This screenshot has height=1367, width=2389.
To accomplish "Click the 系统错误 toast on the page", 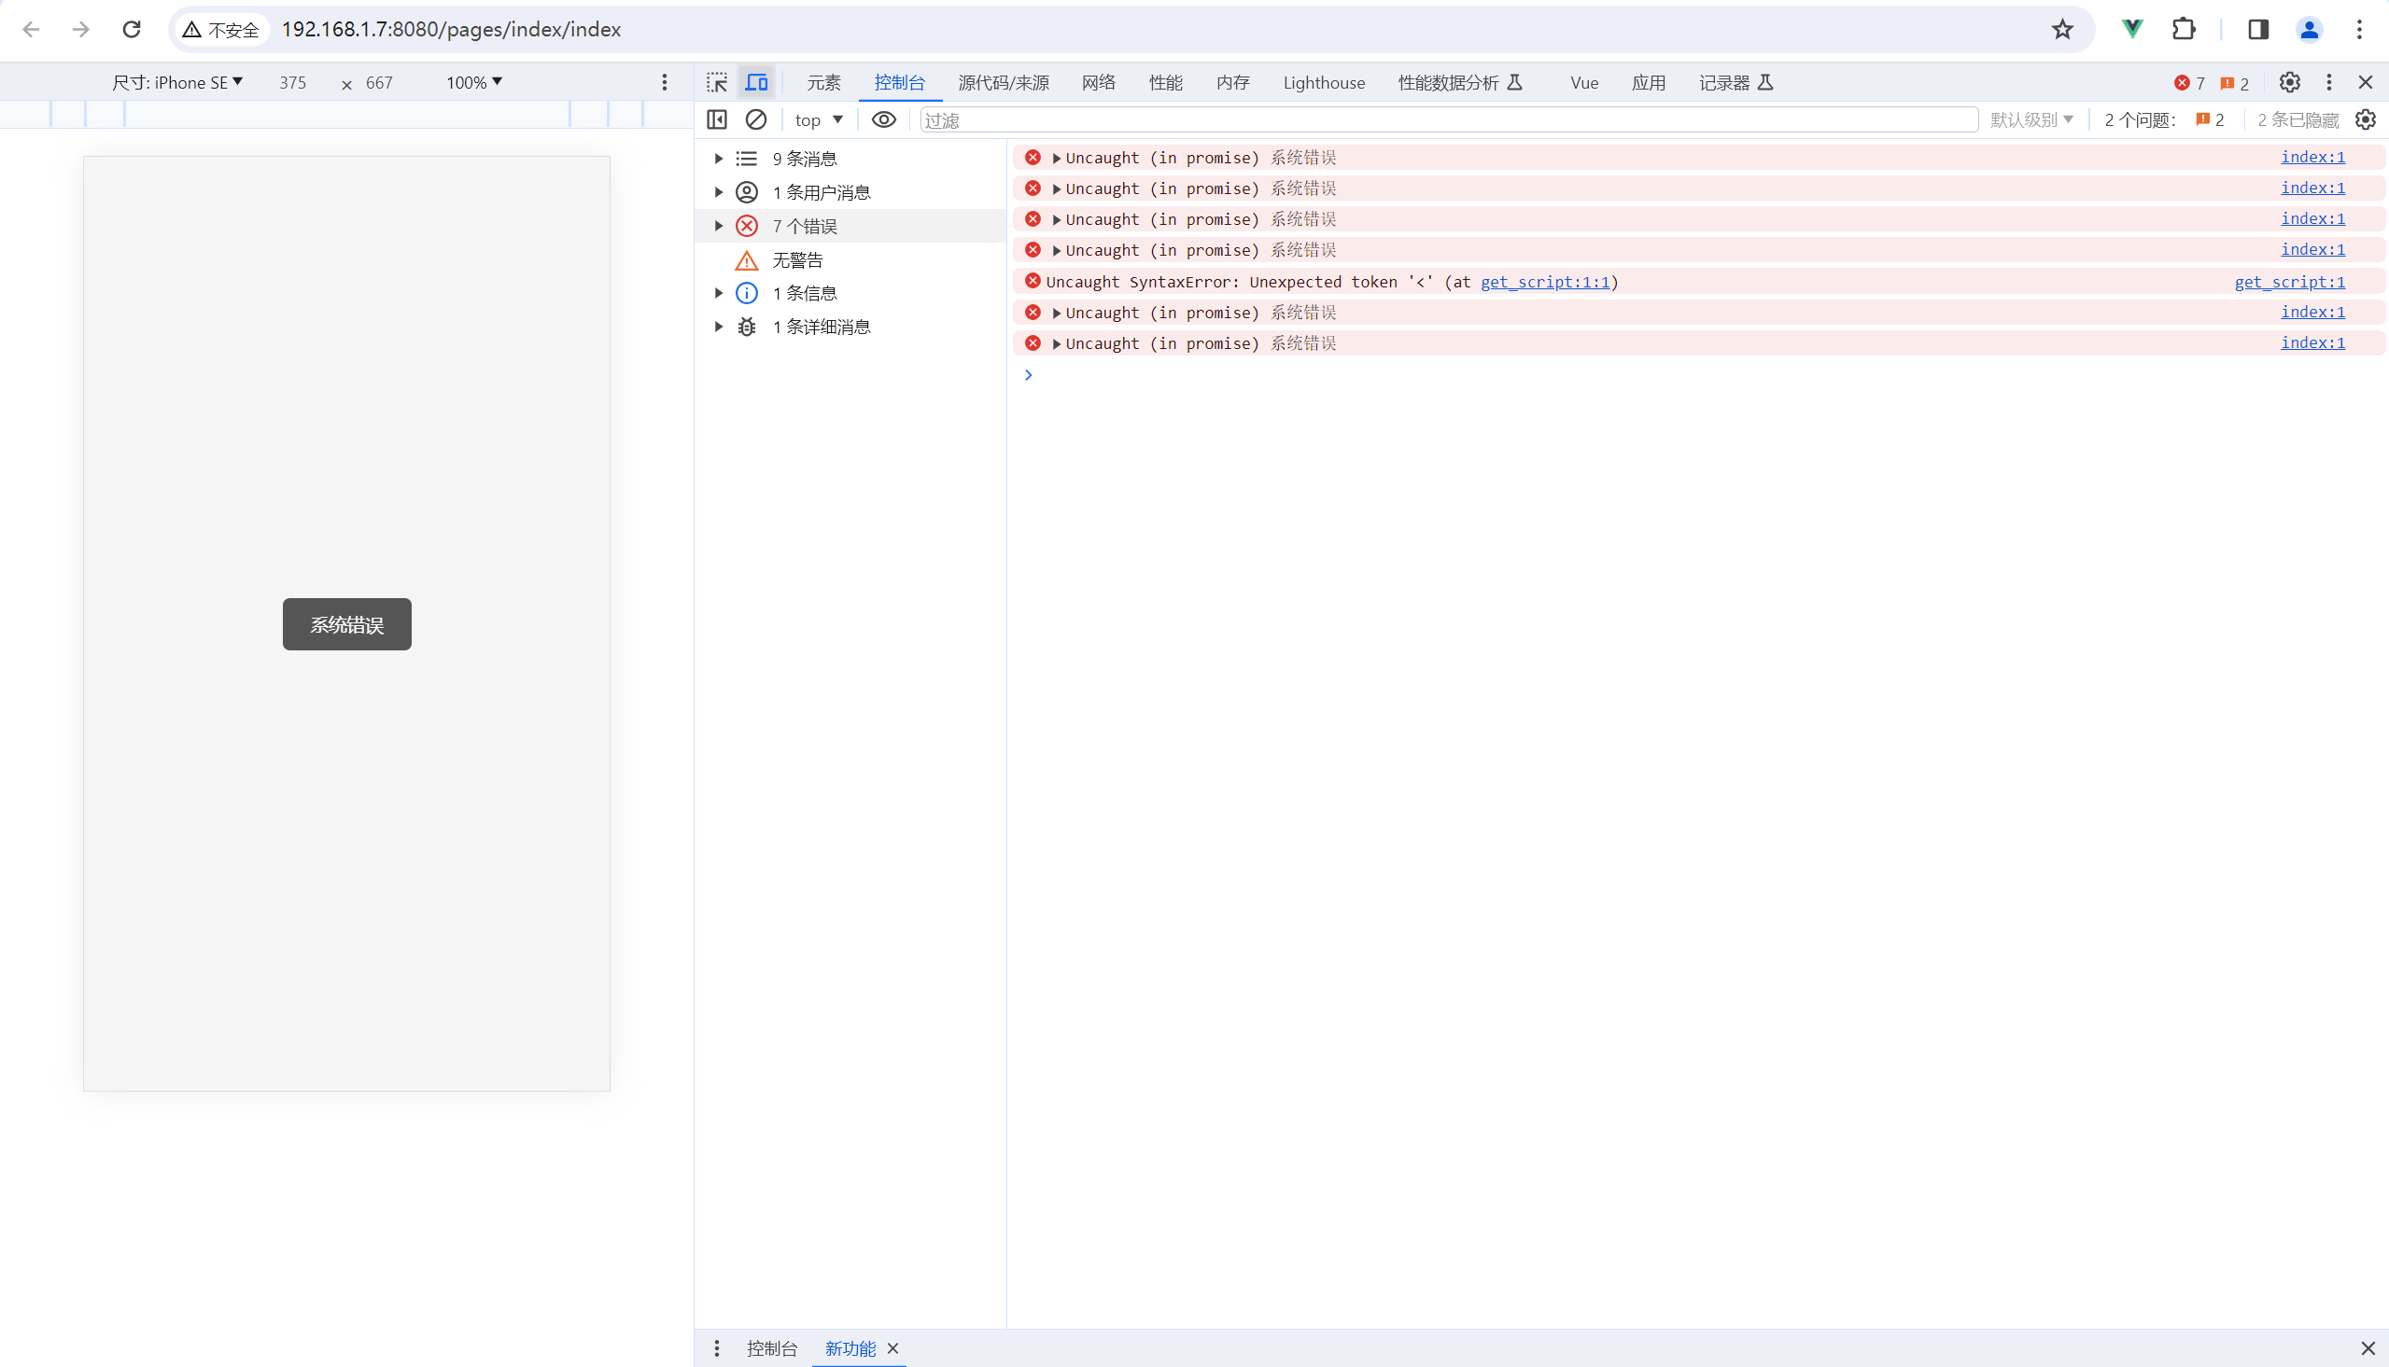I will click(346, 624).
